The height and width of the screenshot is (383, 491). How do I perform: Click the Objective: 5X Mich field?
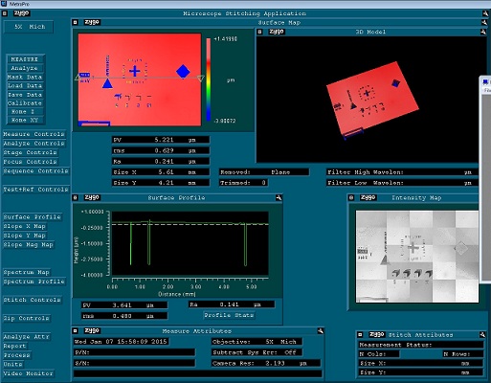[257, 342]
